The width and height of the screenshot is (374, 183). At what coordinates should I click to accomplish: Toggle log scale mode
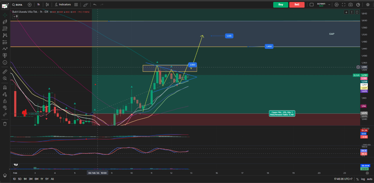[363, 179]
